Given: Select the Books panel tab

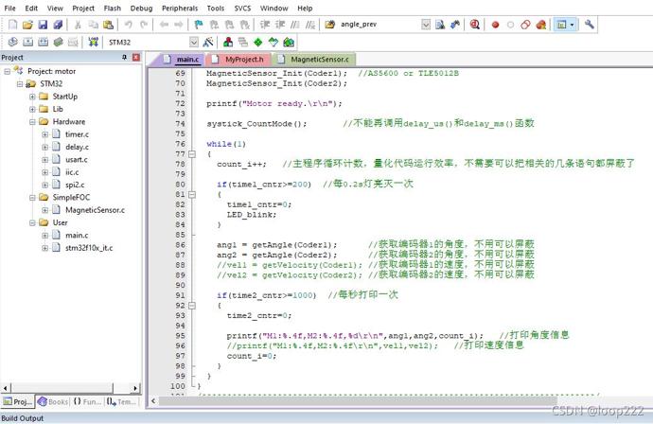Looking at the screenshot, I should pyautogui.click(x=52, y=401).
